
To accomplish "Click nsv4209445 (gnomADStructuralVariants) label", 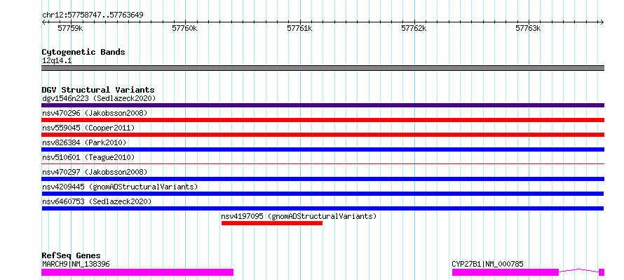I will [x=120, y=187].
